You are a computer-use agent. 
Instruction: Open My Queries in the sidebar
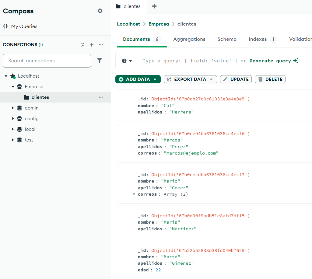[x=24, y=26]
